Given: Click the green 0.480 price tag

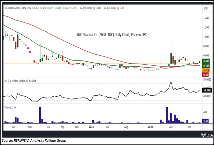Looking at the screenshot, I should pos(206,61).
